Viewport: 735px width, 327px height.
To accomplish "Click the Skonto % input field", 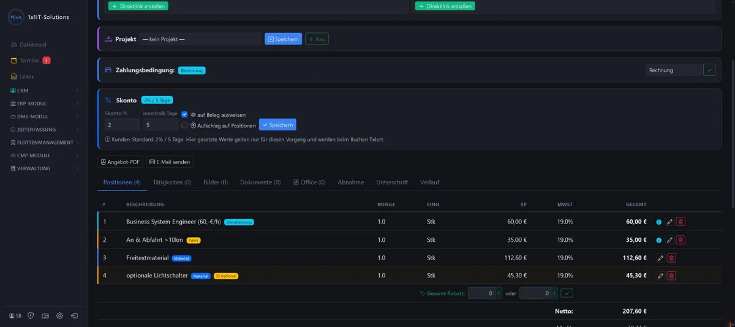I will (122, 125).
